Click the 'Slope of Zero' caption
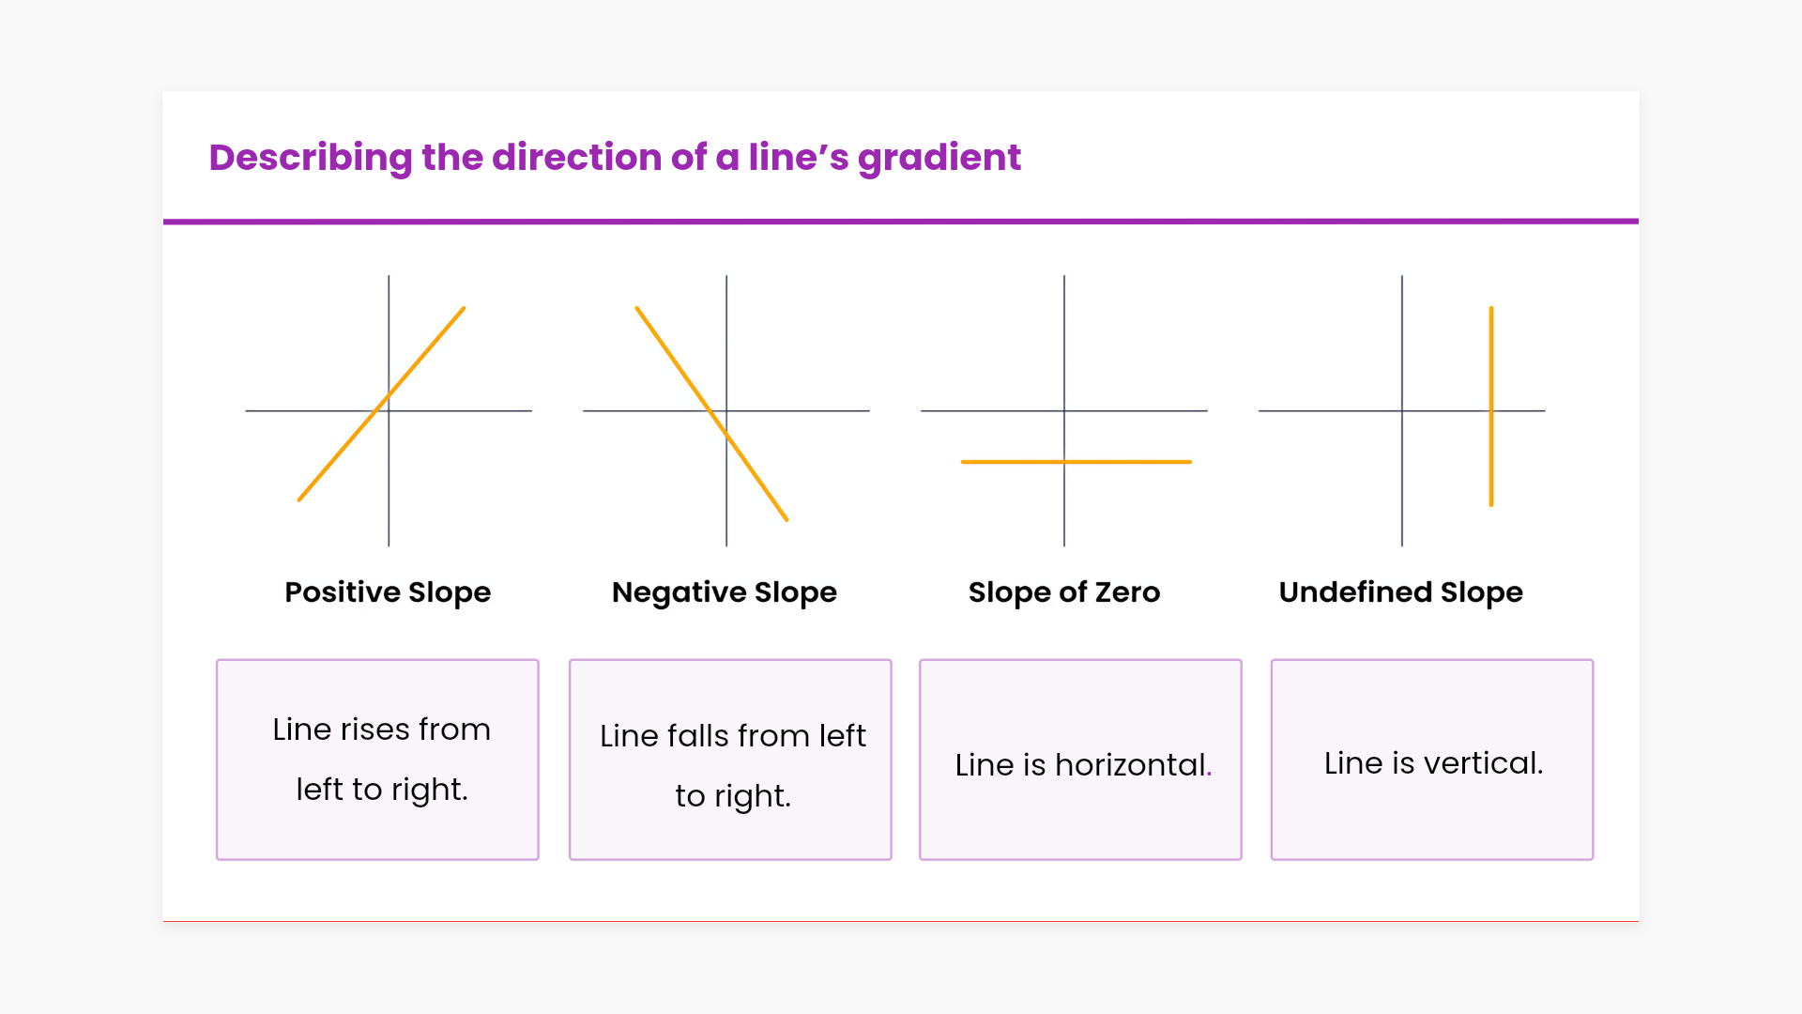 (1064, 592)
